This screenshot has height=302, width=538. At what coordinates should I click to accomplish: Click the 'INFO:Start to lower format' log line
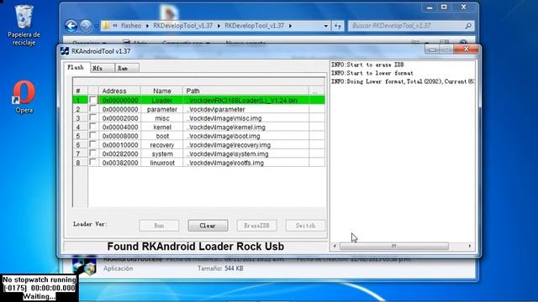(372, 73)
